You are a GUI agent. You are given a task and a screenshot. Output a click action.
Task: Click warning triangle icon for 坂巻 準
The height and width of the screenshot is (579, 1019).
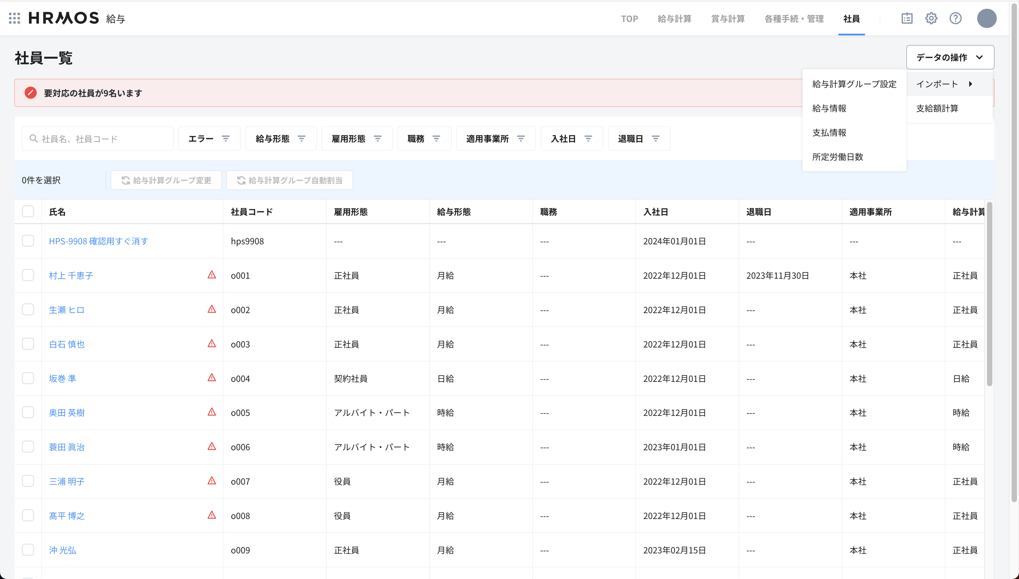pos(212,378)
